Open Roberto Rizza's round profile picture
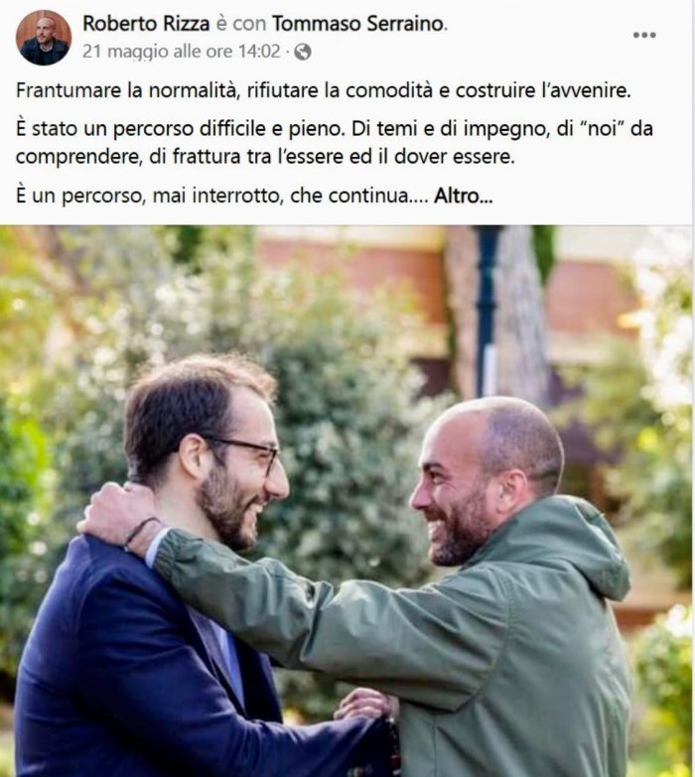This screenshot has height=777, width=695. pos(44,38)
